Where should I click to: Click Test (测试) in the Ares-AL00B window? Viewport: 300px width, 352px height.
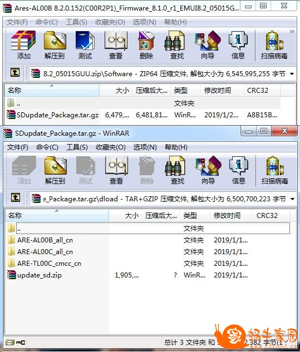[x=85, y=46]
